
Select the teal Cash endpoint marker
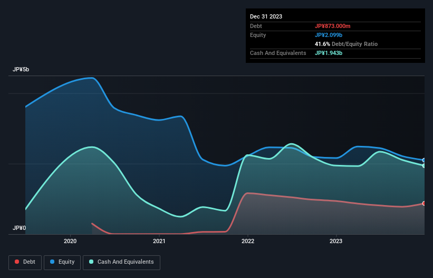[x=424, y=166]
